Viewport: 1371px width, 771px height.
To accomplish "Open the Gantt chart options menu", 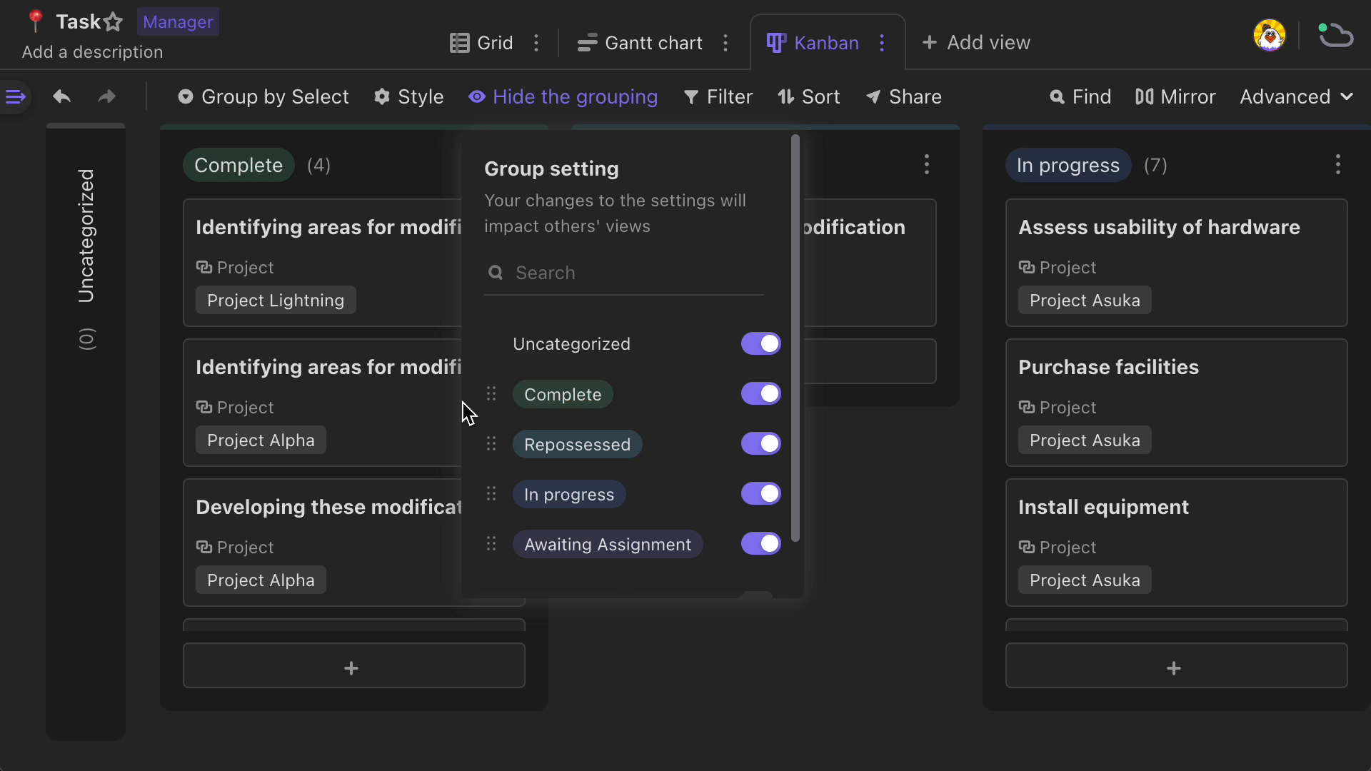I will [726, 42].
